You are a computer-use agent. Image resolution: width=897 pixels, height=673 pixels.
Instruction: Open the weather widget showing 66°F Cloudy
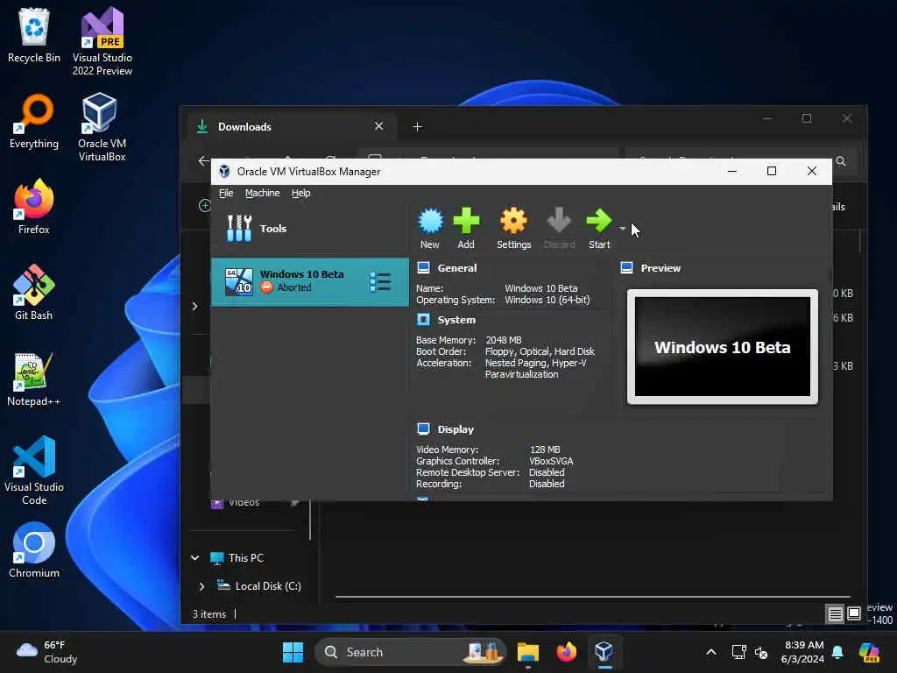pyautogui.click(x=47, y=652)
